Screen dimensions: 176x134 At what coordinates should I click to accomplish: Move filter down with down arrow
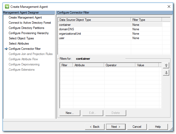tap(166, 73)
